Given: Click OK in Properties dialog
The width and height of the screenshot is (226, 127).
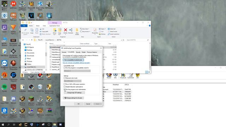Looking at the screenshot, I should pyautogui.click(x=78, y=104).
